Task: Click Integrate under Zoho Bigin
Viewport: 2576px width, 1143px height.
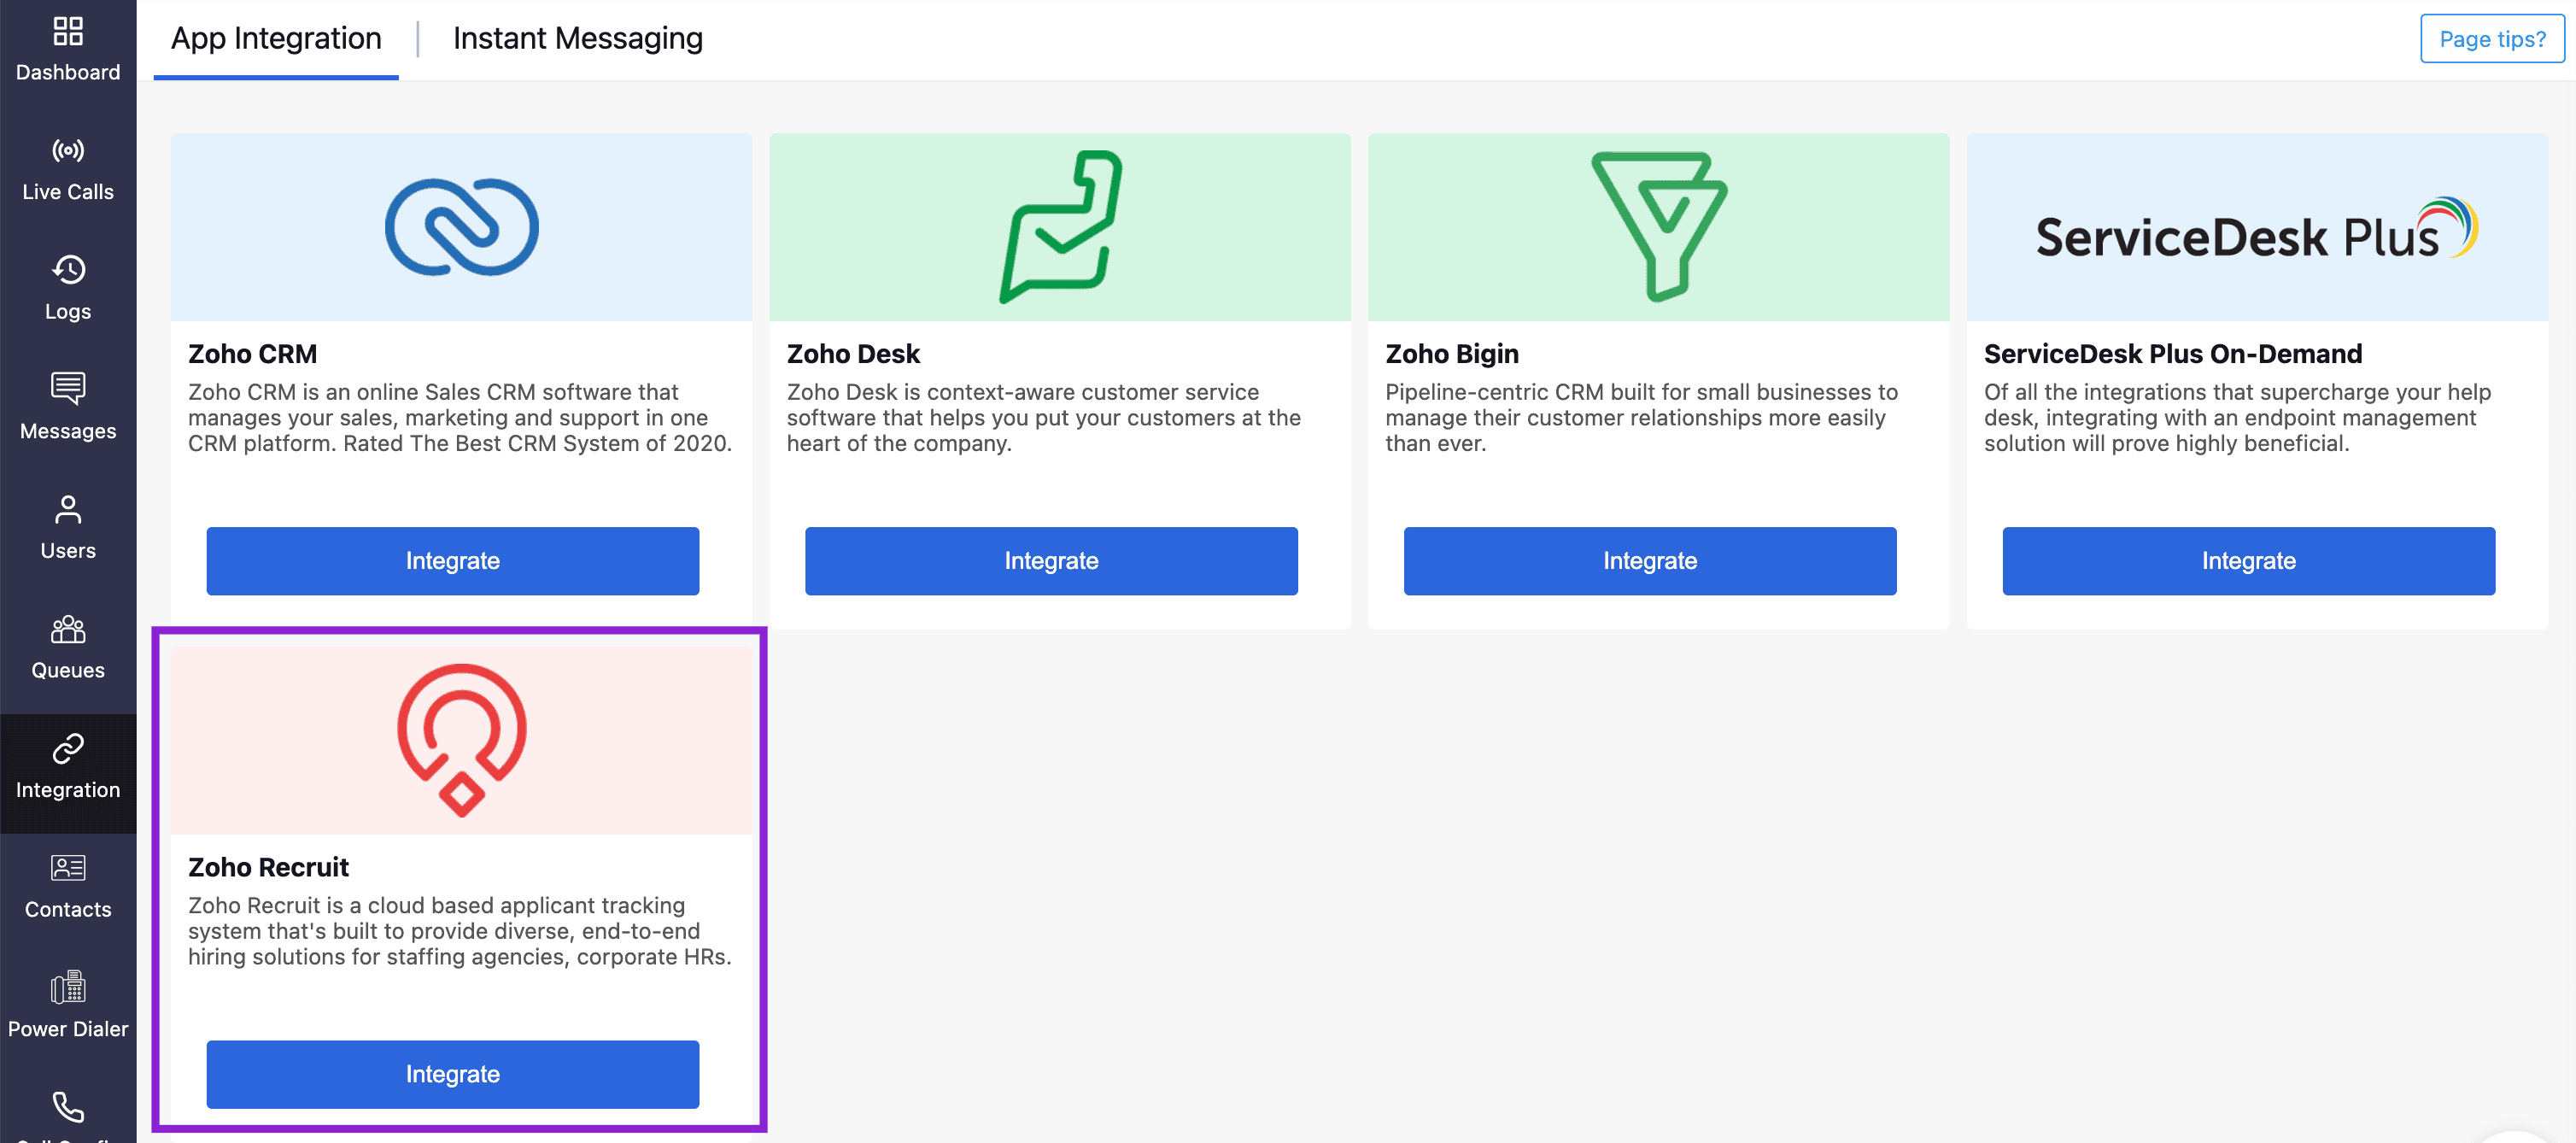Action: (1649, 561)
